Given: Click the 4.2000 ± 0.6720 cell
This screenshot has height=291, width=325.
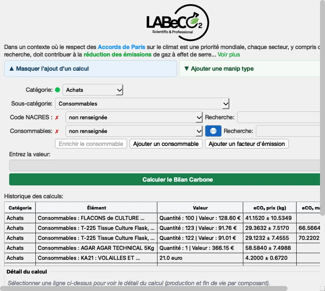Looking at the screenshot, I should click(x=270, y=258).
